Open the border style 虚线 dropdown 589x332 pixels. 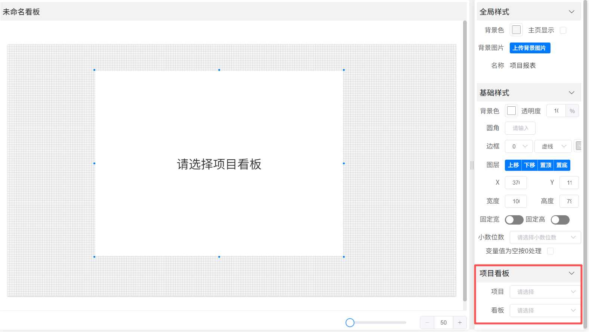point(553,146)
